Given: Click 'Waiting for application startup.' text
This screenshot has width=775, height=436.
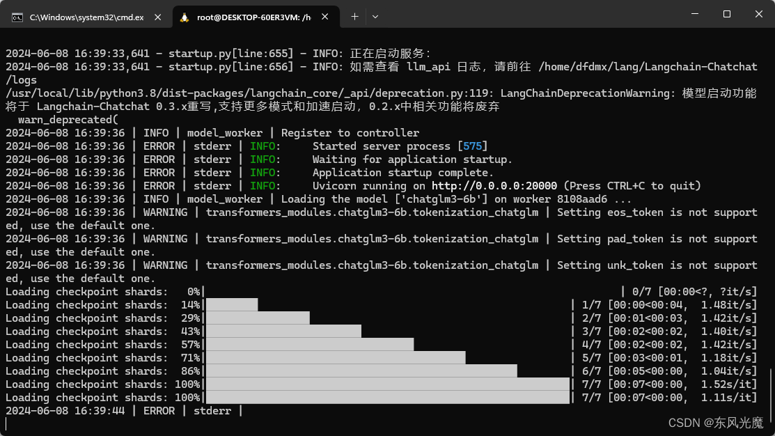Looking at the screenshot, I should (412, 159).
